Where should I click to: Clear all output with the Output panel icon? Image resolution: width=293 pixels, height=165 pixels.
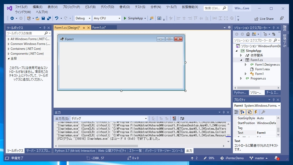[x=174, y=118]
